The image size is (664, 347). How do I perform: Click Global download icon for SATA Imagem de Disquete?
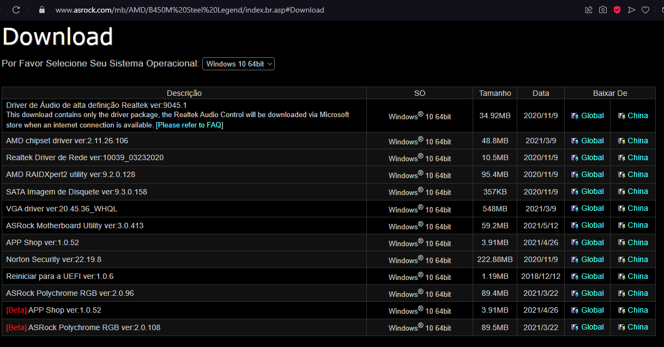[x=575, y=191]
